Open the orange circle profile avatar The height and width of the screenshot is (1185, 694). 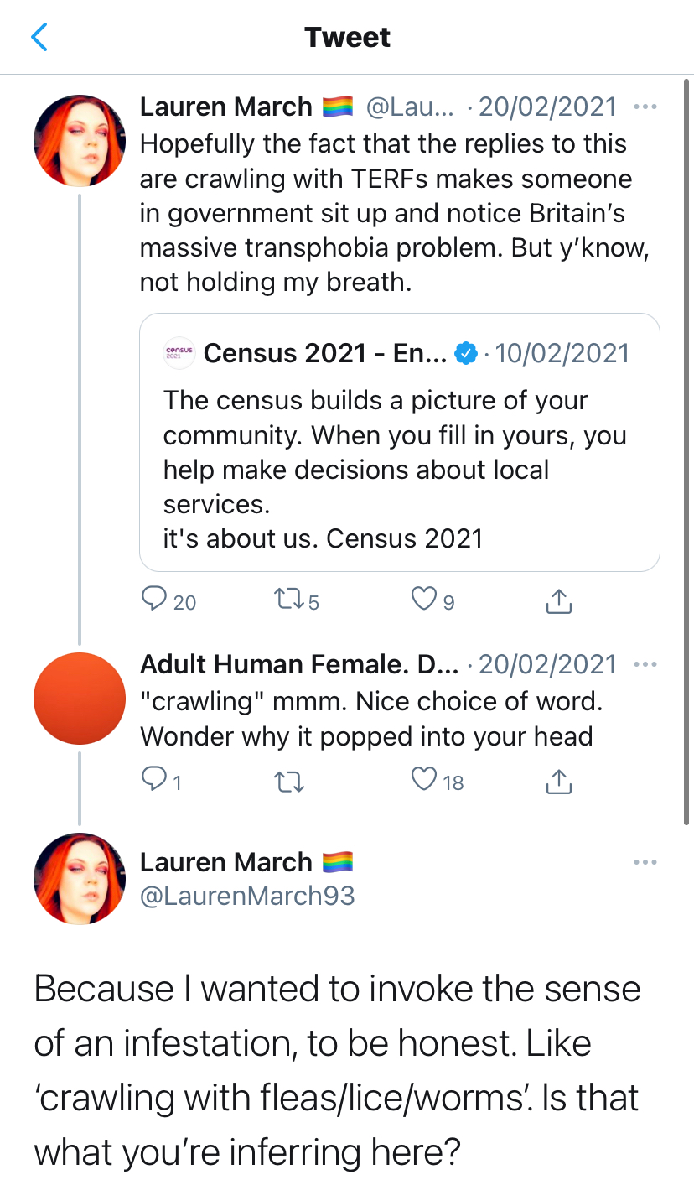(80, 698)
